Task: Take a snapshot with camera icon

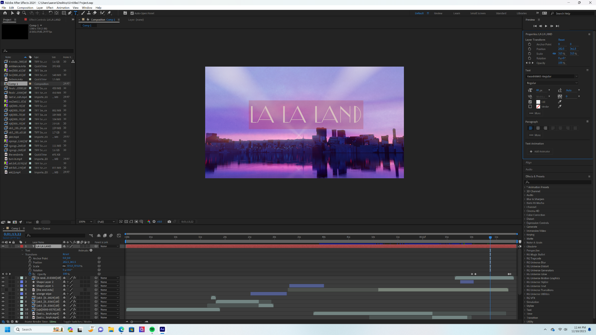Action: [x=169, y=222]
